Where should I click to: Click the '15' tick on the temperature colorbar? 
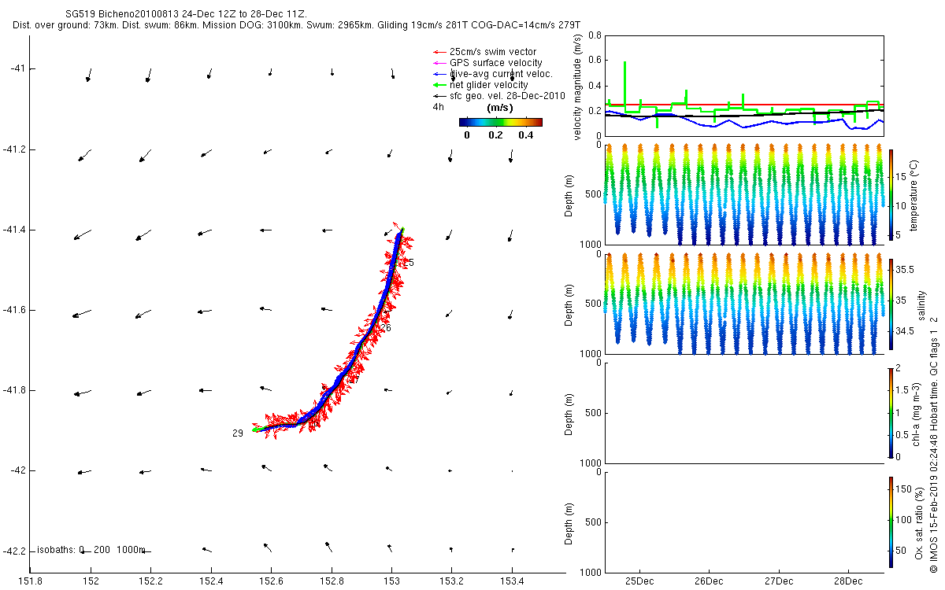[902, 178]
